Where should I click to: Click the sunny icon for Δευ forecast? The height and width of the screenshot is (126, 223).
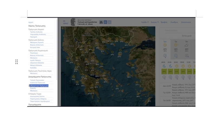(165, 45)
